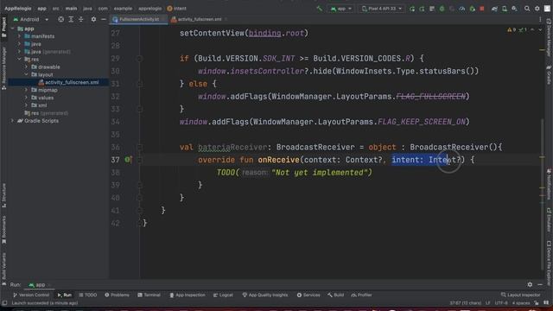
Task: Expand the mipmap folder
Action: 26,90
